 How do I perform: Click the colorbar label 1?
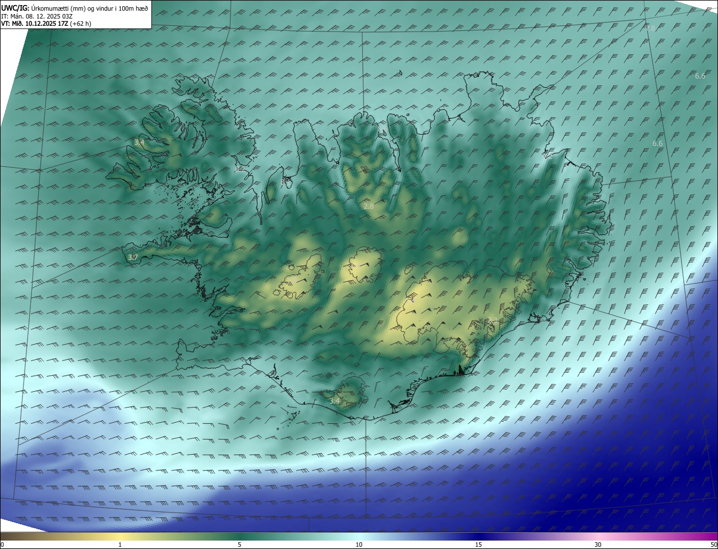coord(120,545)
